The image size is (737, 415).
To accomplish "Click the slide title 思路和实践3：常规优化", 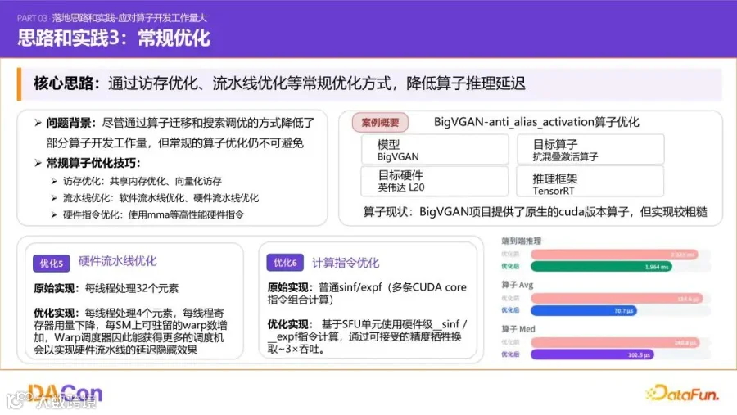I will click(114, 38).
